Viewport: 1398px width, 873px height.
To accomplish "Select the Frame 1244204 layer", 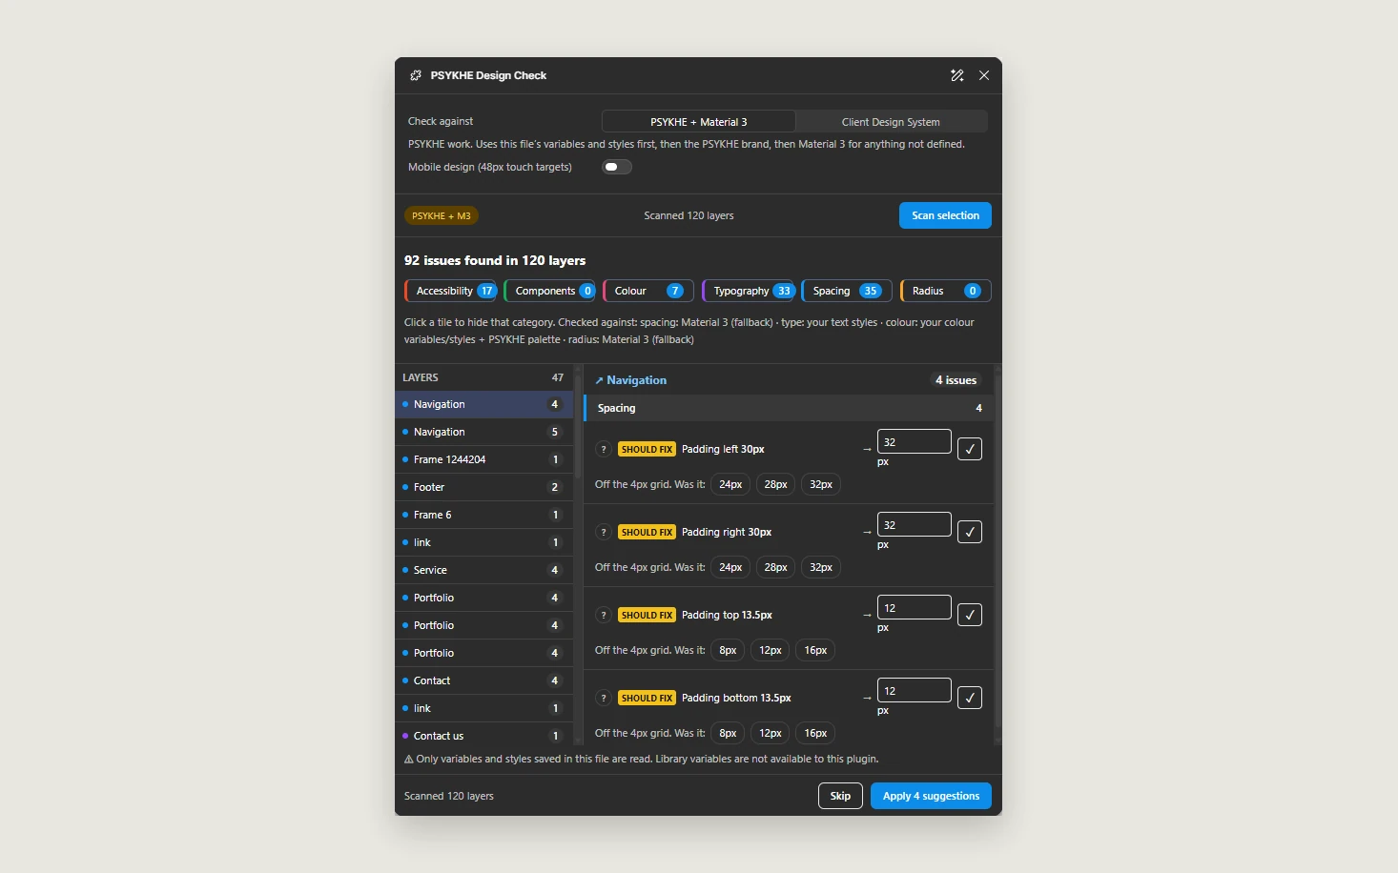I will 483,459.
